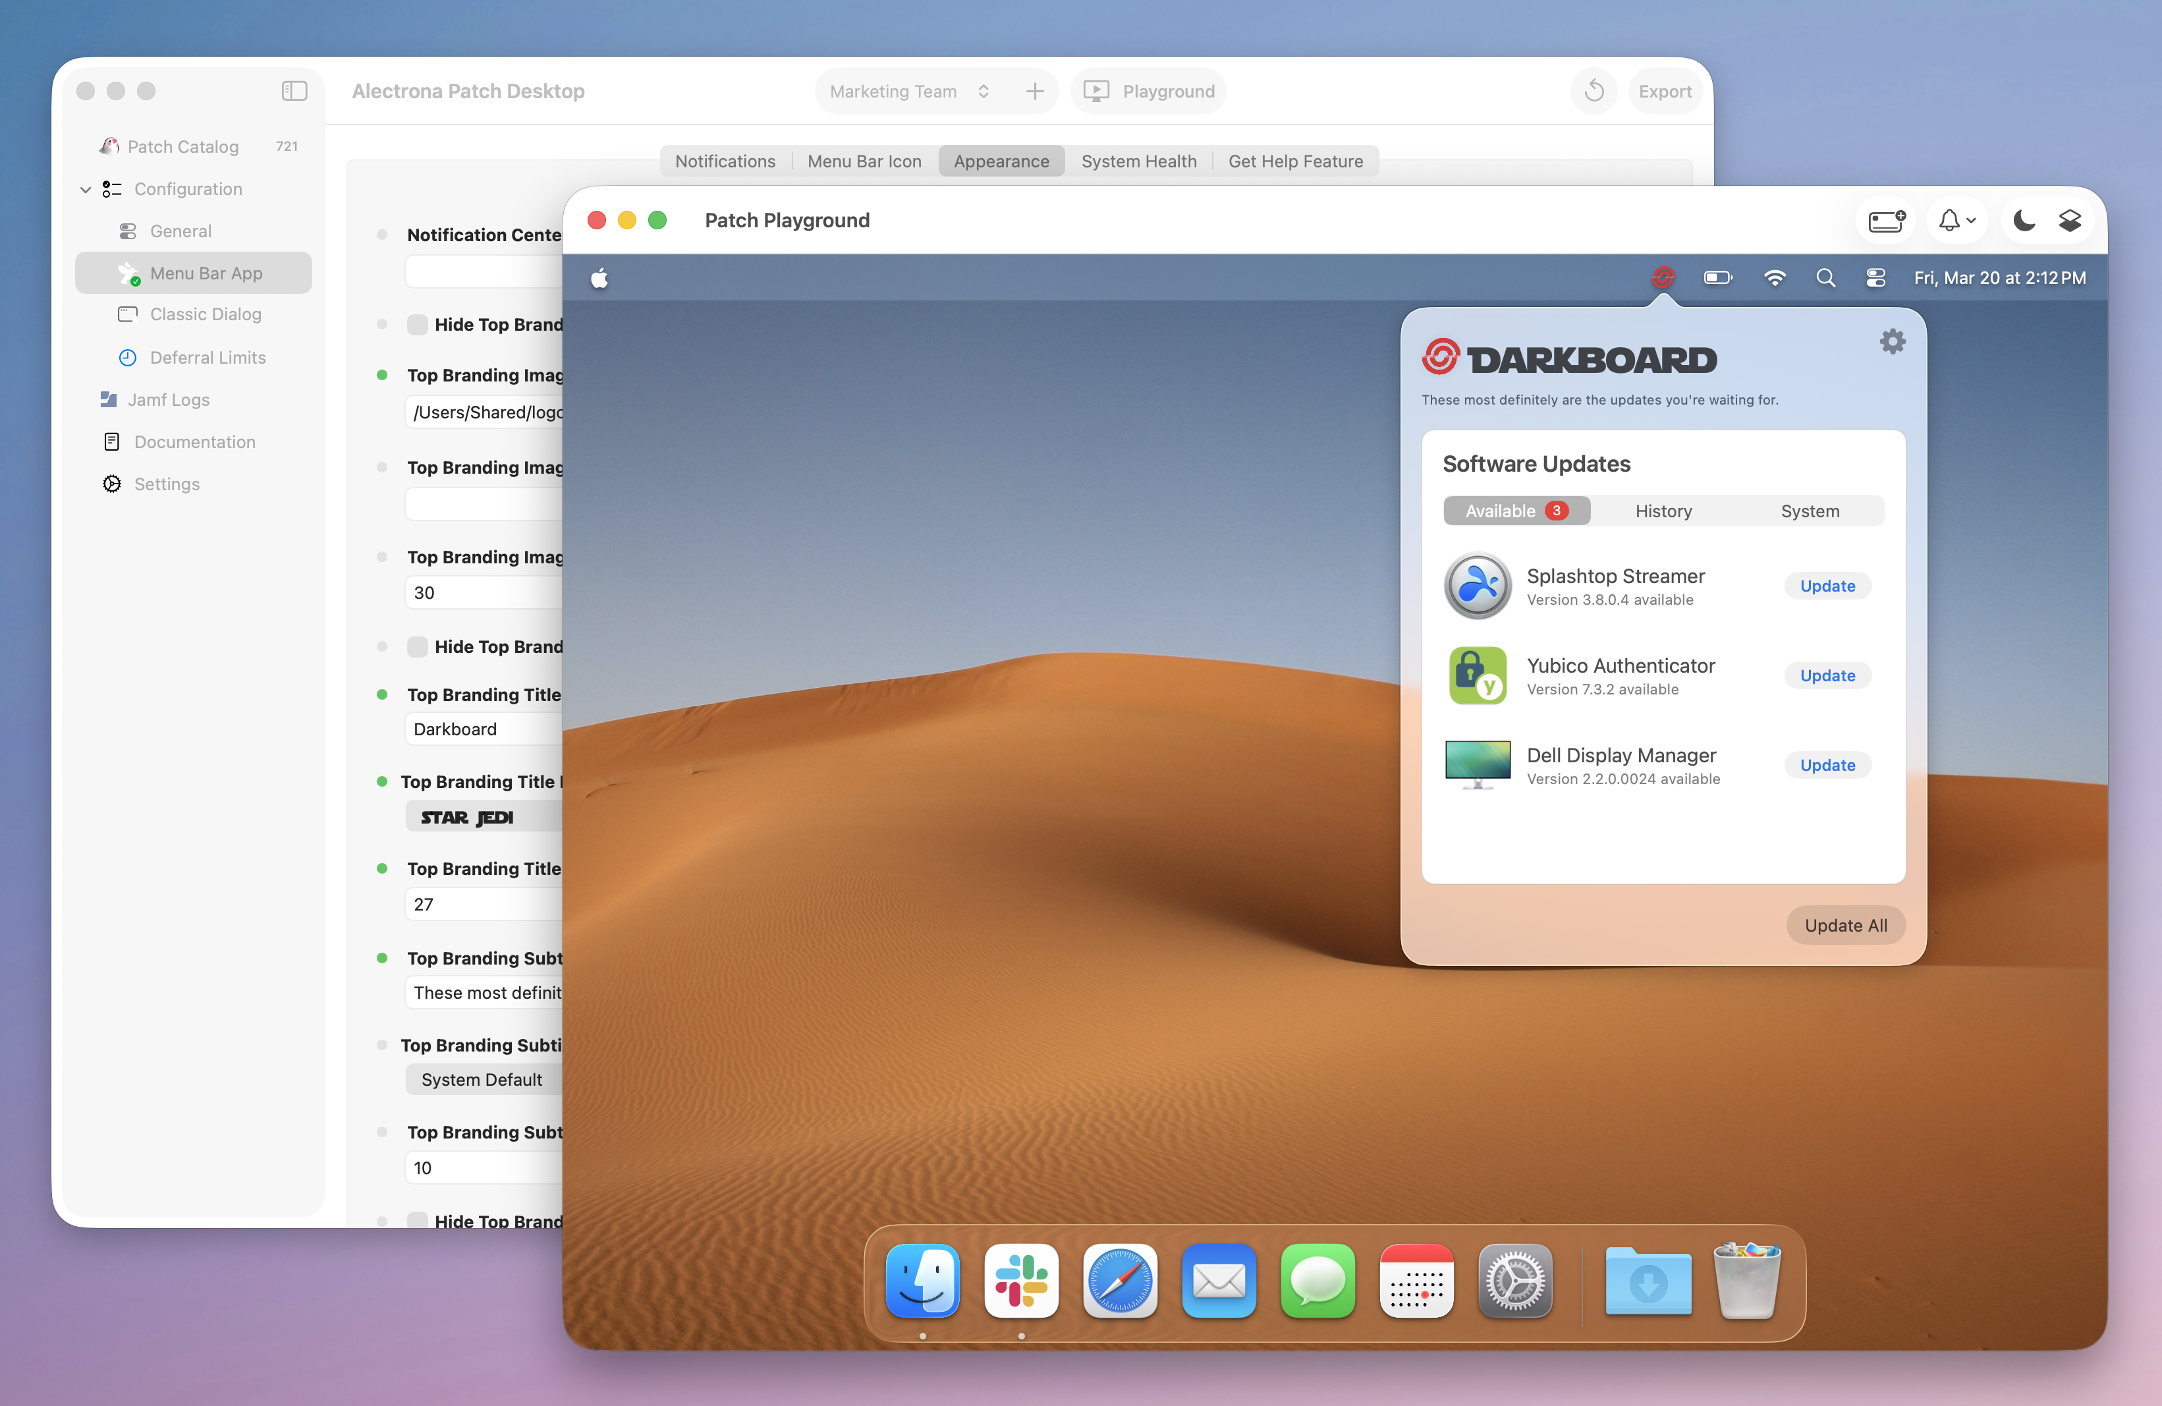The height and width of the screenshot is (1406, 2162).
Task: Add a new configuration with the plus icon
Action: pos(1035,91)
